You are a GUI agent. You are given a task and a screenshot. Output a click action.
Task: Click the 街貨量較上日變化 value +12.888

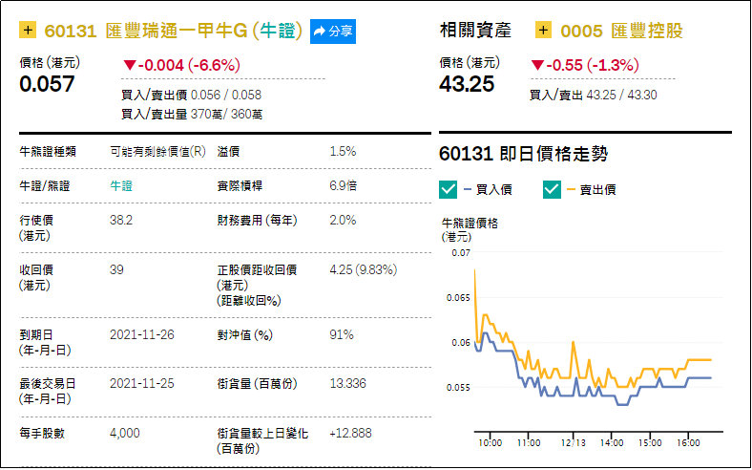(x=350, y=434)
